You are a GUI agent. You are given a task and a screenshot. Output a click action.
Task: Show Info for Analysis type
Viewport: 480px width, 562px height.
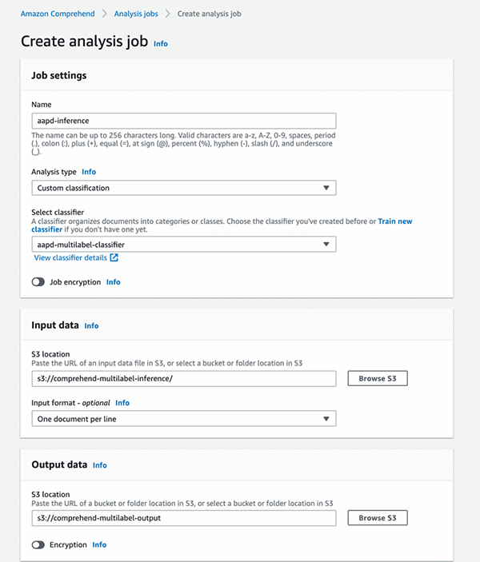click(89, 172)
